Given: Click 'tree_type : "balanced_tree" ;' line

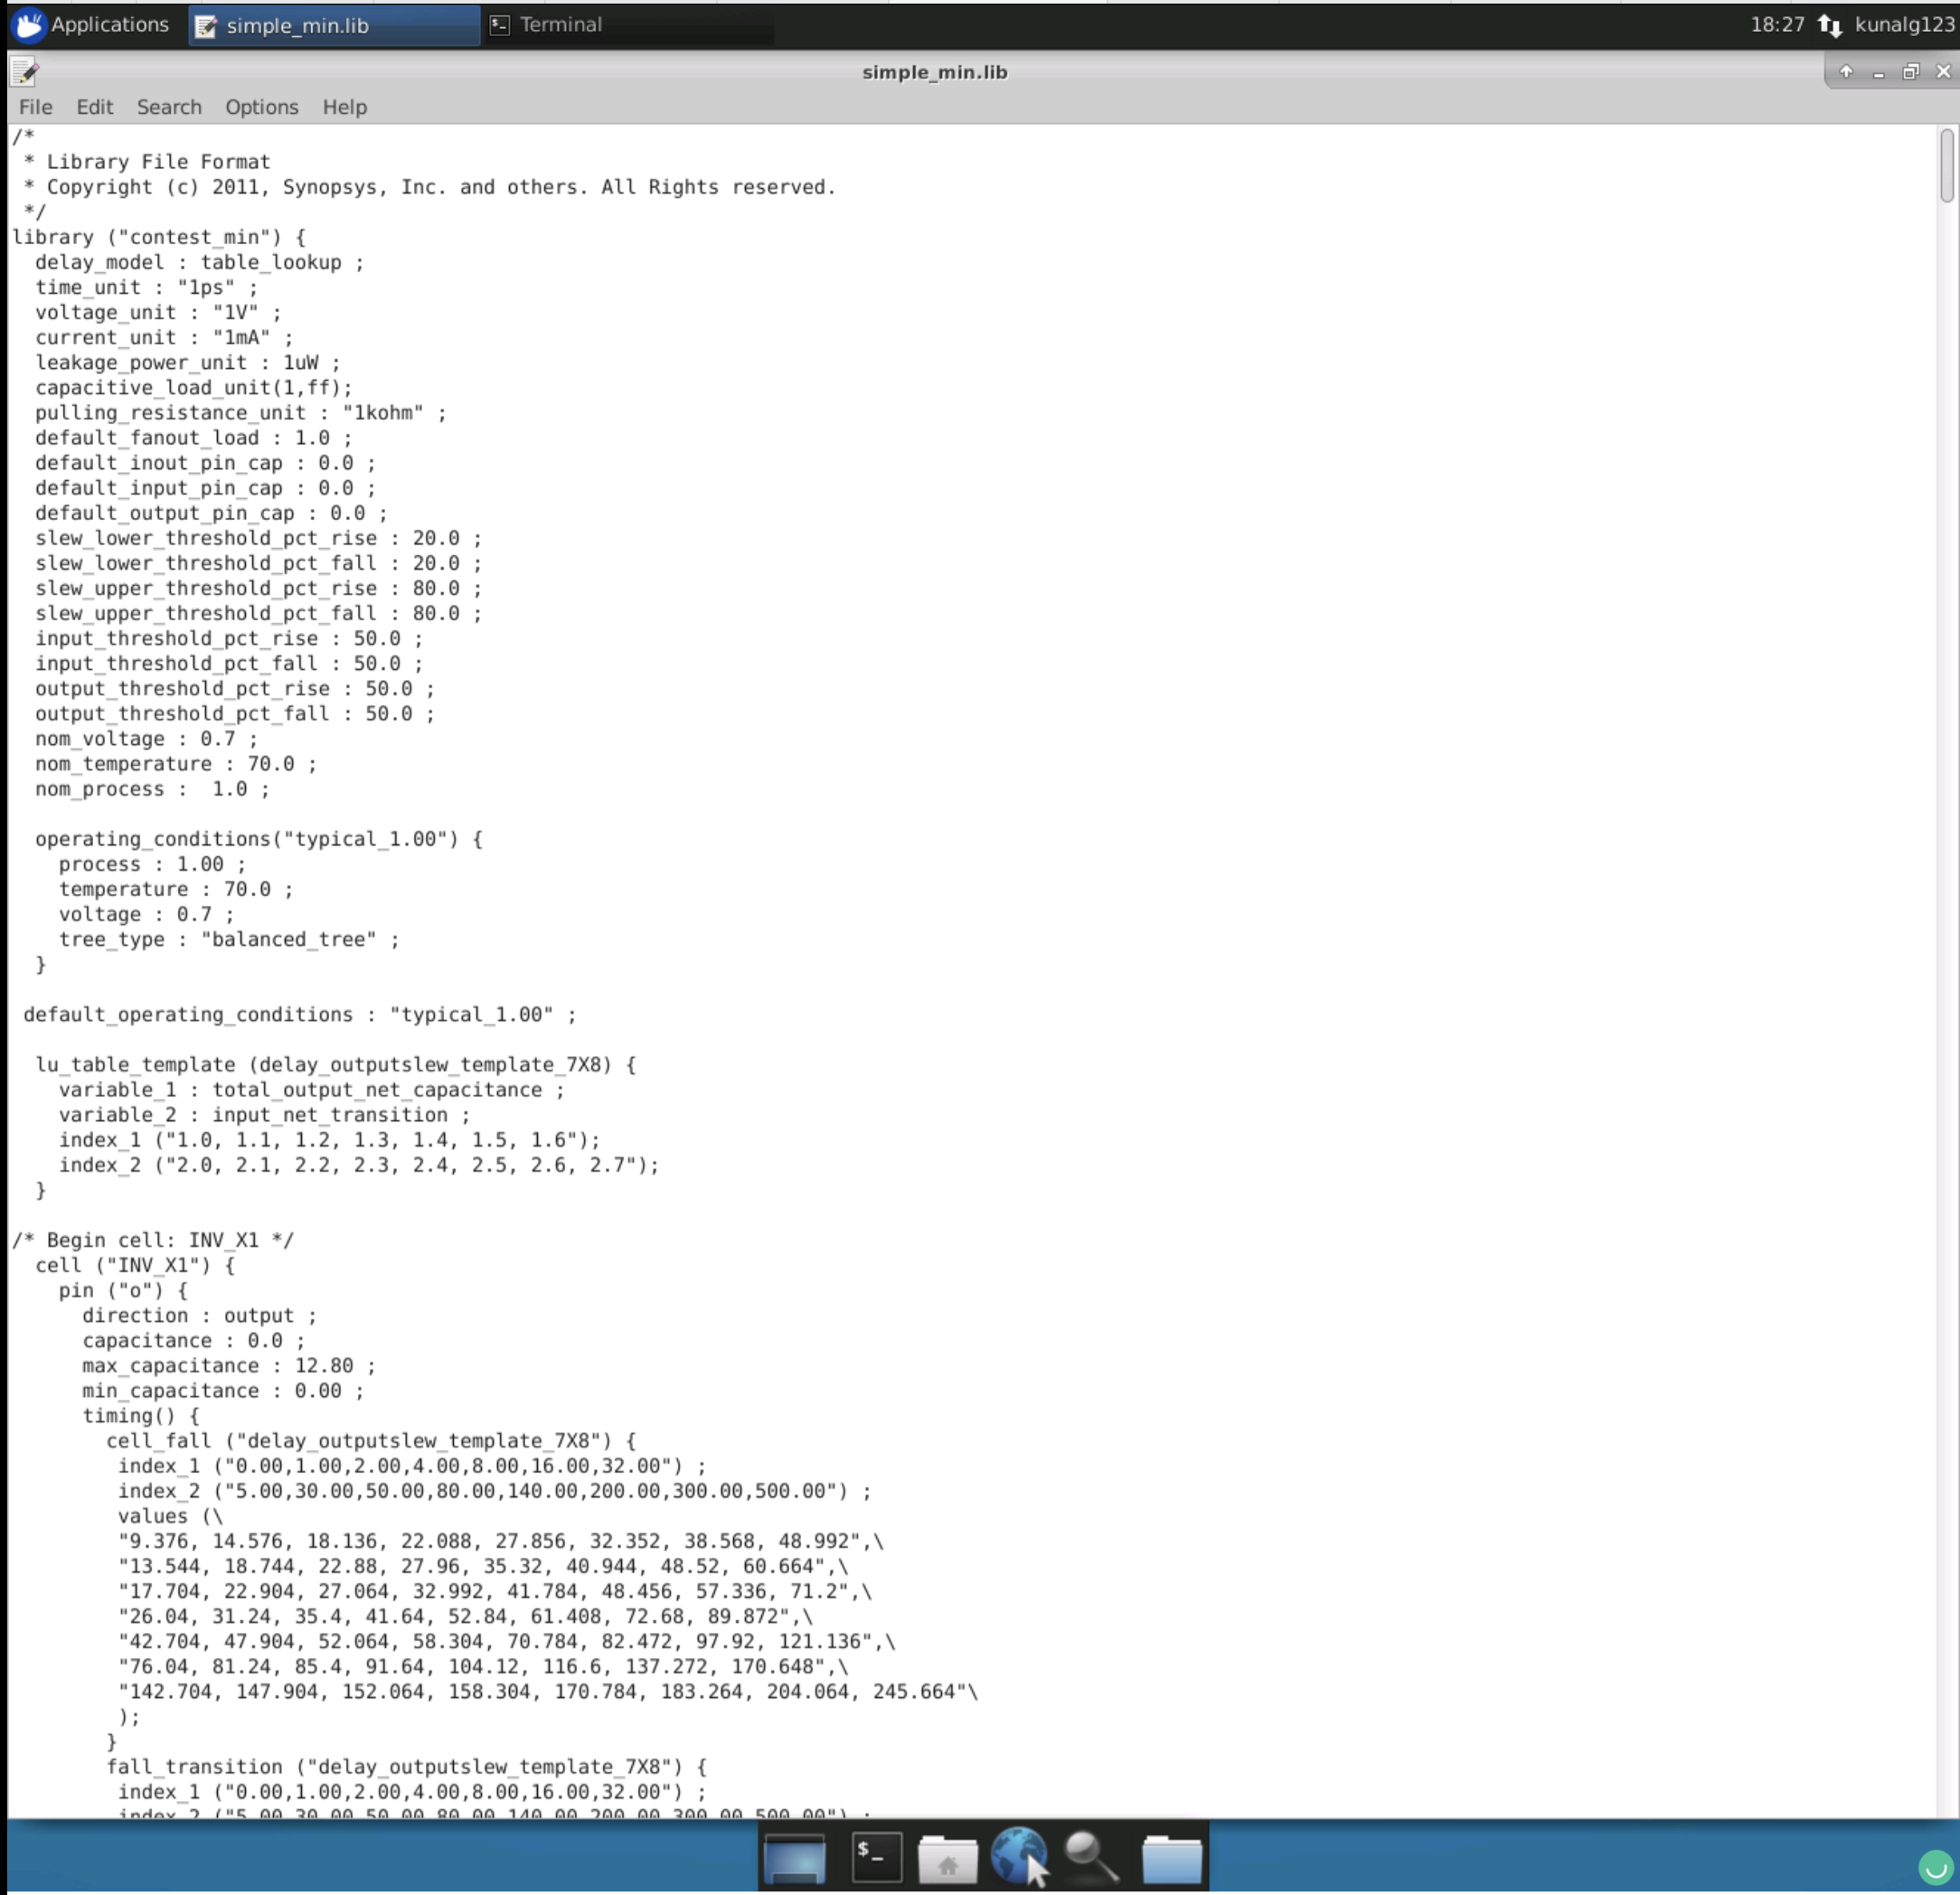Looking at the screenshot, I should [x=229, y=939].
